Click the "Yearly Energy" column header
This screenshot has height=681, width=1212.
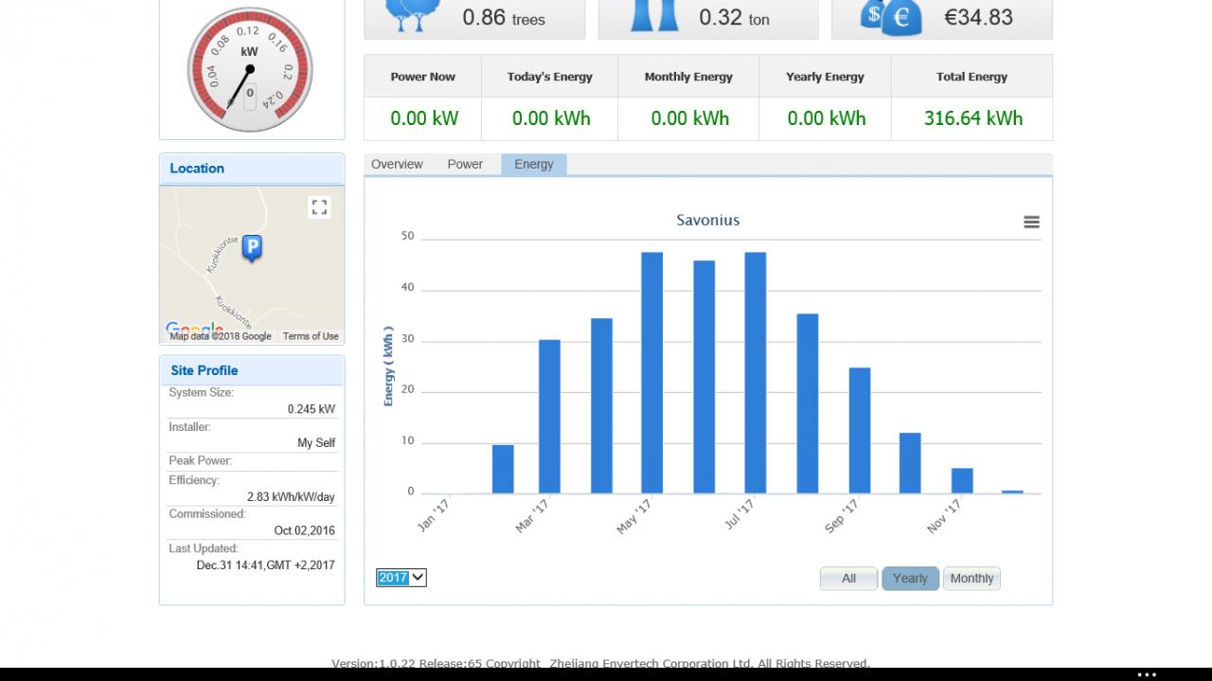click(825, 77)
